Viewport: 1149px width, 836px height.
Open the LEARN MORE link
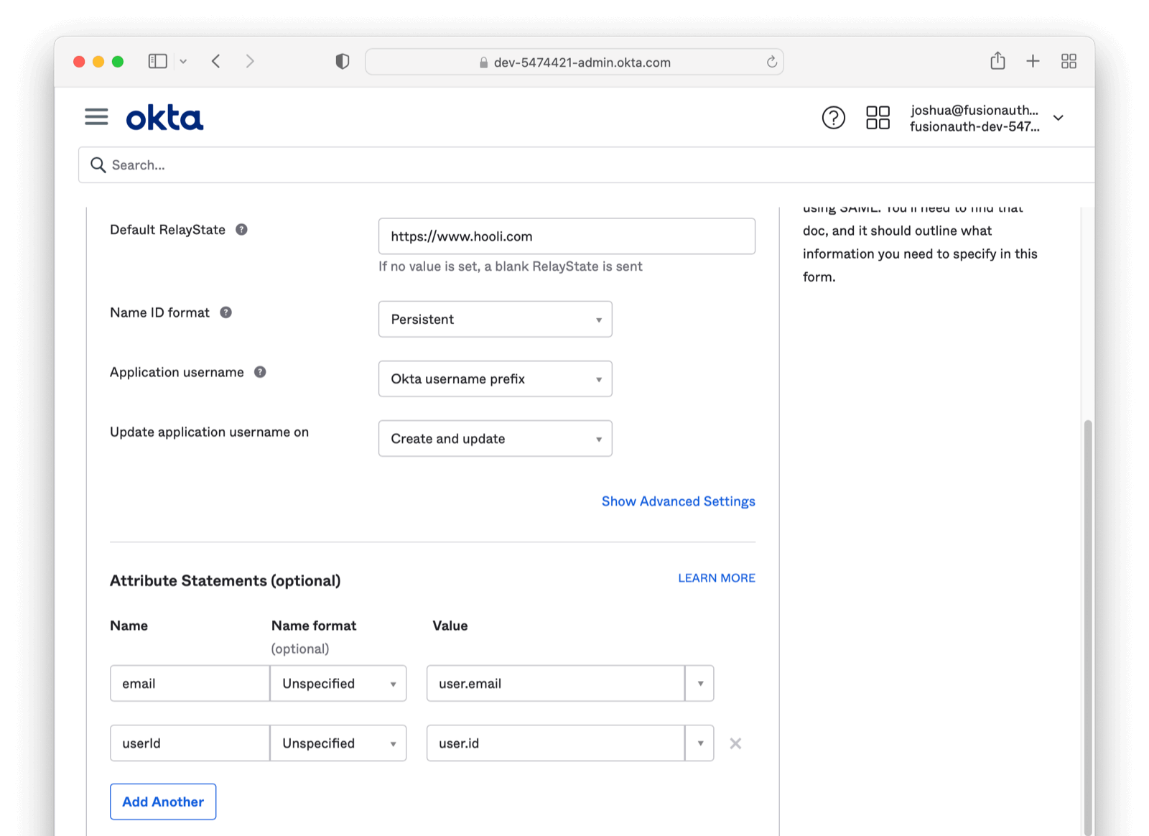tap(716, 578)
